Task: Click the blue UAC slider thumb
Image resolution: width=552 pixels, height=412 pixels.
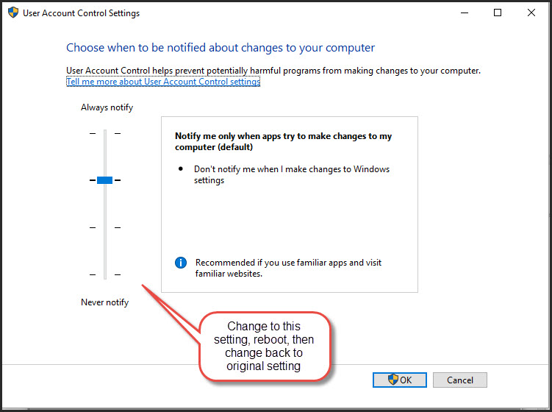Action: point(104,180)
